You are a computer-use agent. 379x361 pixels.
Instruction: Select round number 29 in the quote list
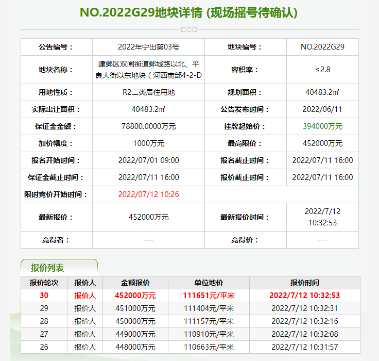click(x=44, y=308)
